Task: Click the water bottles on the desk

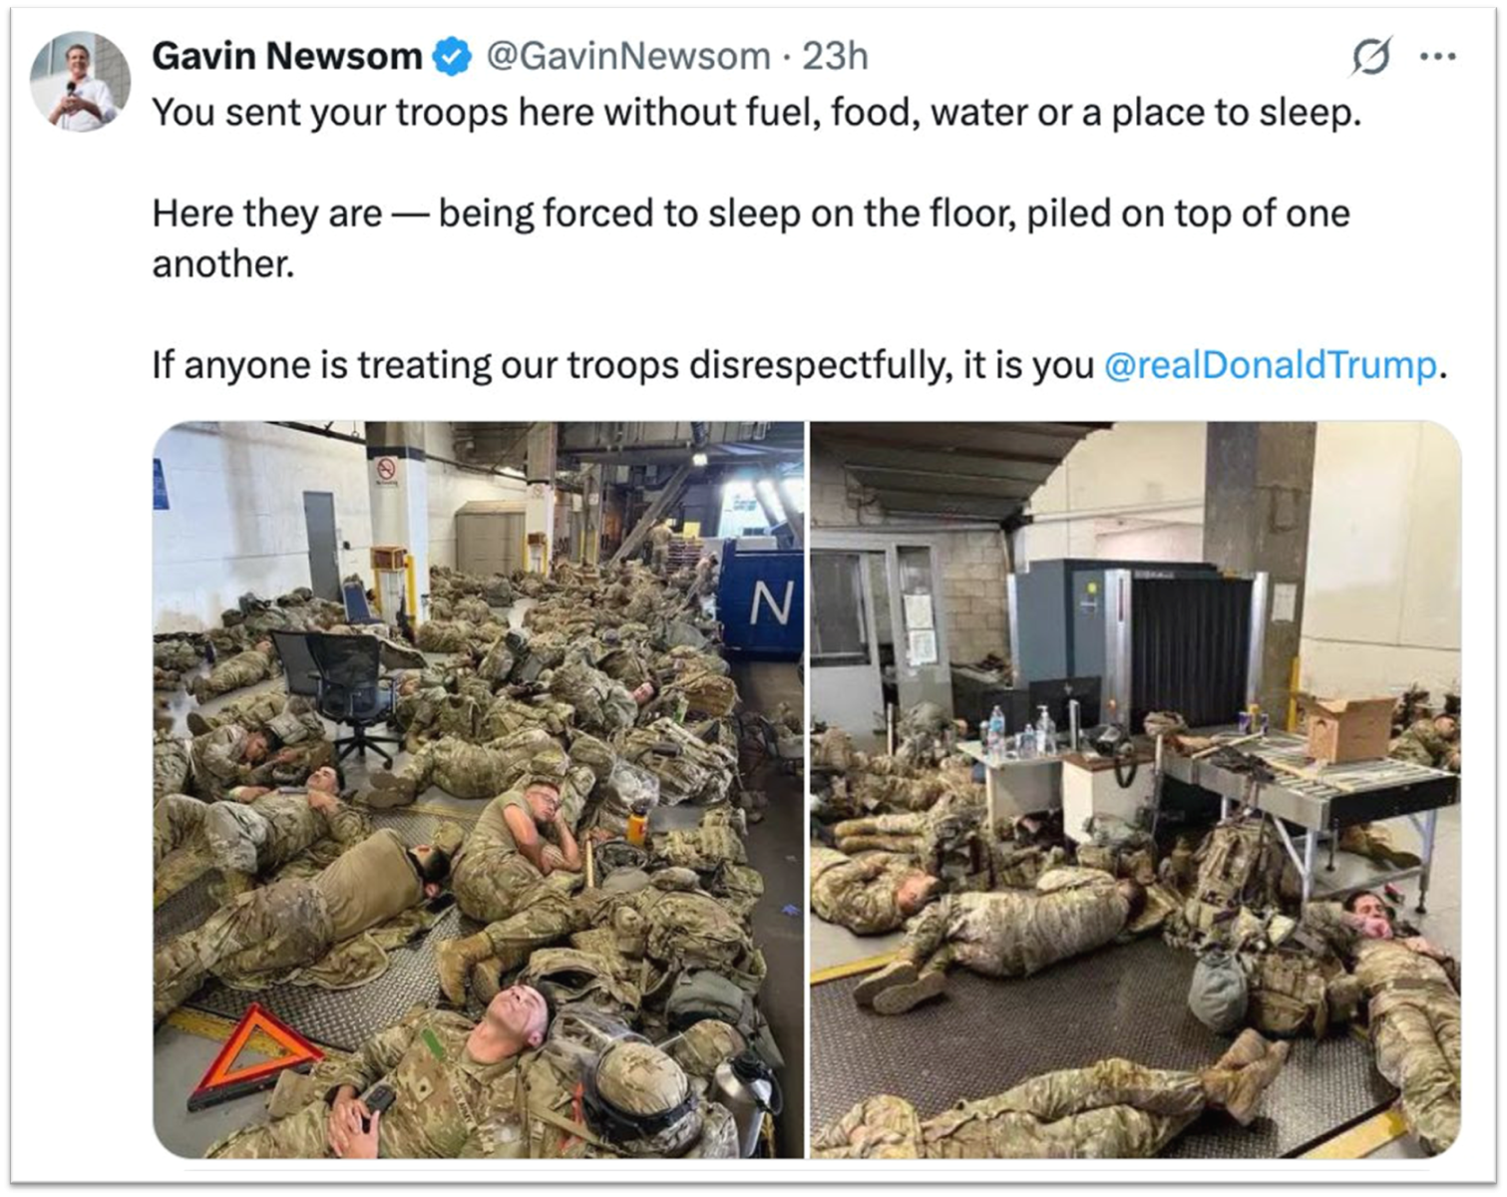Action: tap(1019, 732)
